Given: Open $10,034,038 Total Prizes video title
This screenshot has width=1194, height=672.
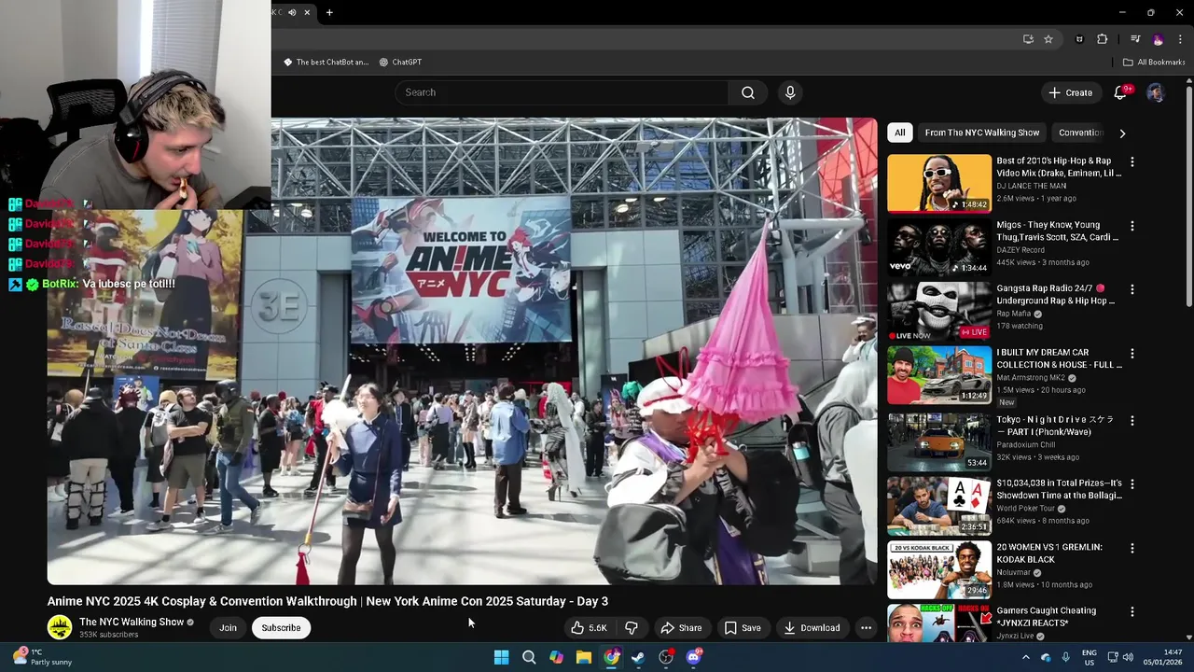Looking at the screenshot, I should (x=1059, y=489).
